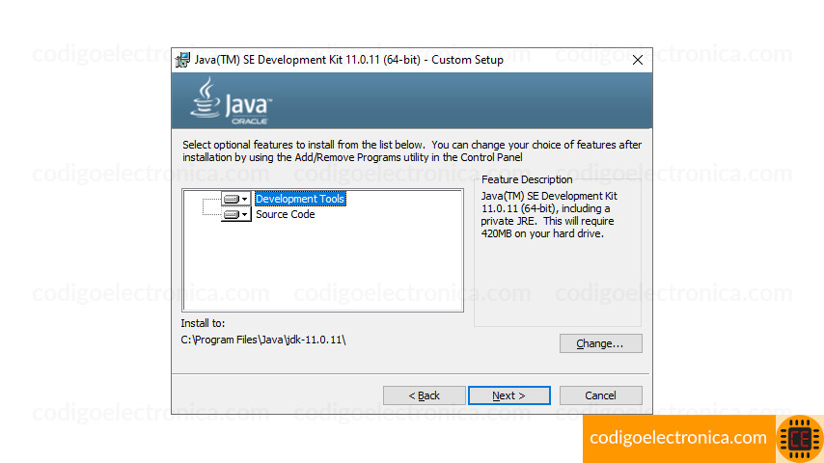Screen dimensions: 824x463
Task: Open the Development Tools feature dropdown
Action: (235, 199)
